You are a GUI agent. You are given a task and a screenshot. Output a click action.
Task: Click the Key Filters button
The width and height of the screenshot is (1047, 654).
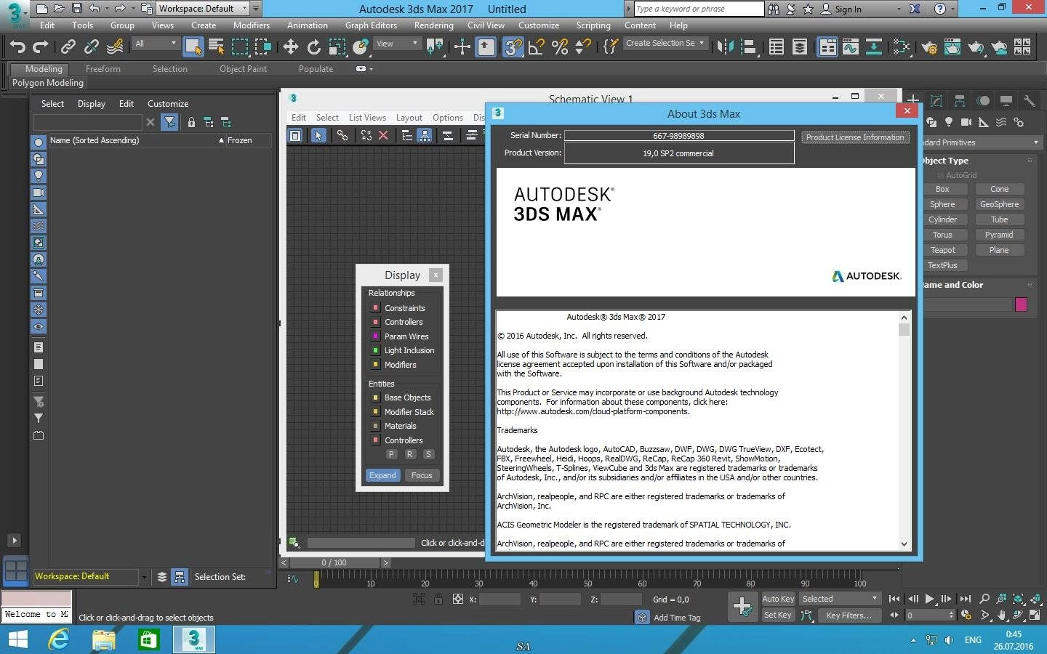point(849,615)
